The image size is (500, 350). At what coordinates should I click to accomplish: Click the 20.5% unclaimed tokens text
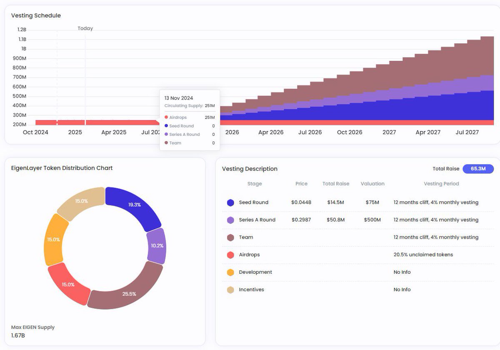[423, 255]
